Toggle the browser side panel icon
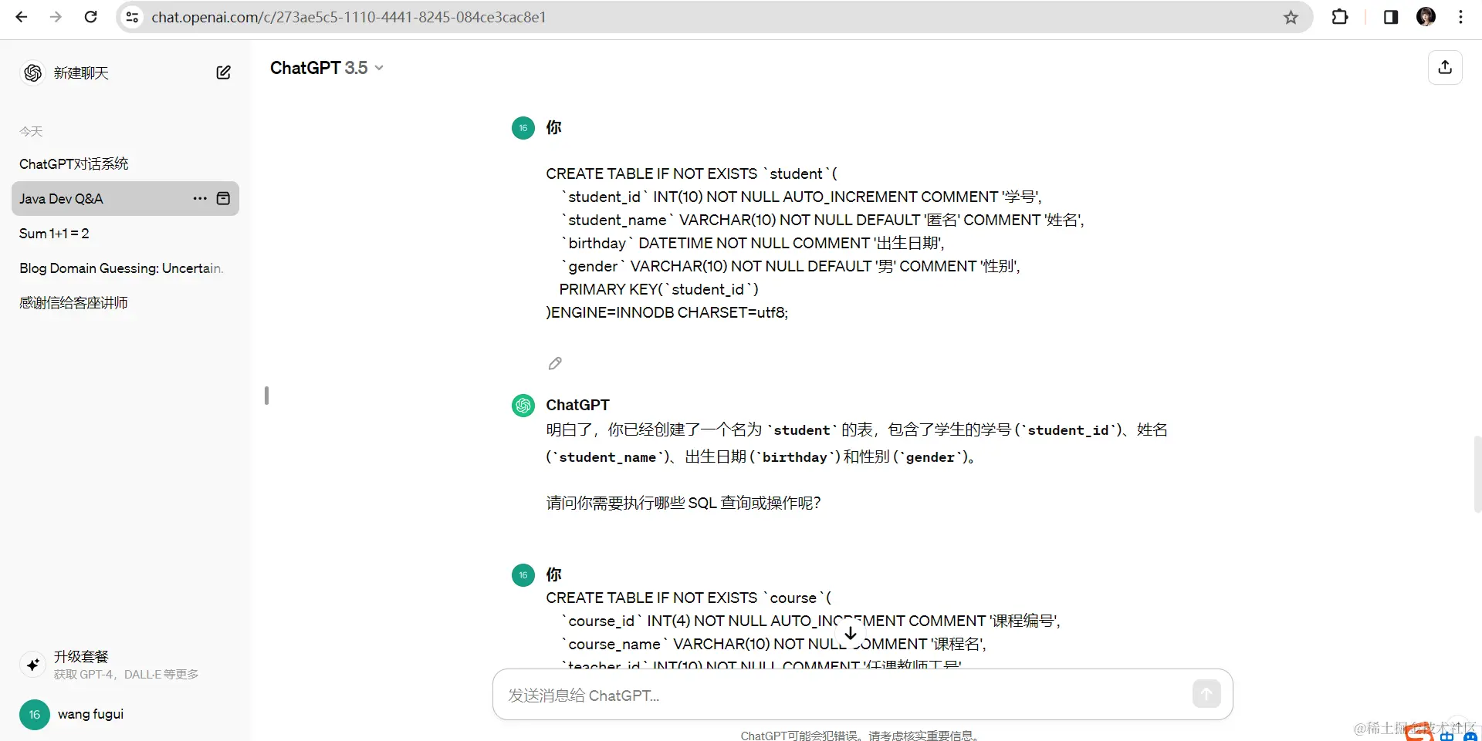 (x=1391, y=17)
